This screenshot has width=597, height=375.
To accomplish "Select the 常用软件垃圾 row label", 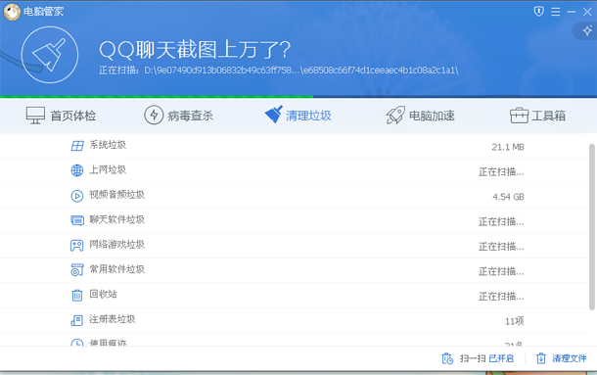I will click(116, 269).
